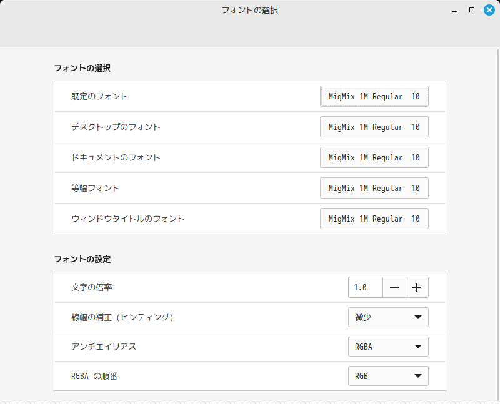Select a new ドキュメントのフォント

(374, 157)
